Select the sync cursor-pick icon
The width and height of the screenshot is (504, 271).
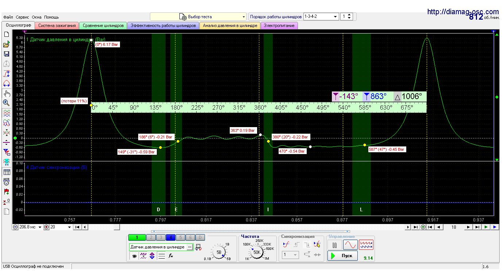click(x=317, y=244)
